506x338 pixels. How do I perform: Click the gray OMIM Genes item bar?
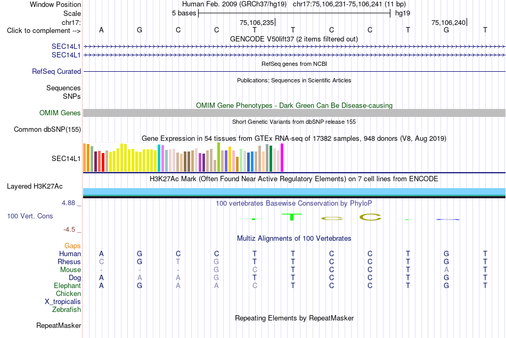tap(295, 113)
